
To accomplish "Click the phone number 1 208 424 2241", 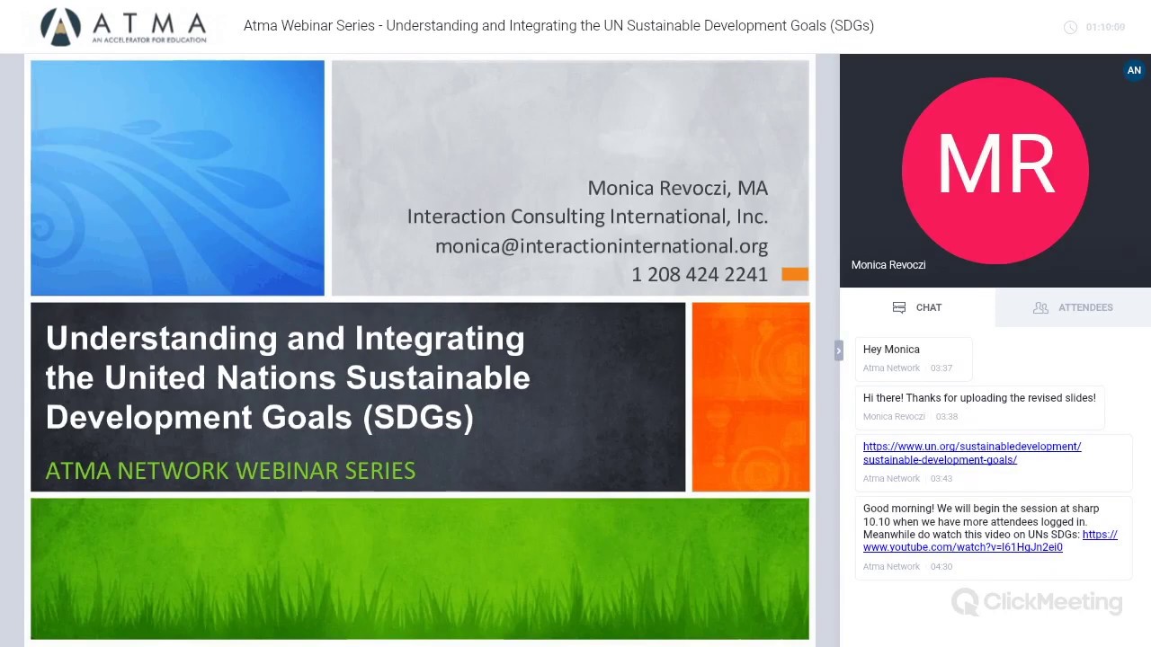I will pos(700,275).
